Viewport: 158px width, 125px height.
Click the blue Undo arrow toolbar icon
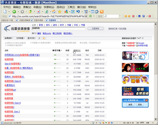(x=78, y=12)
